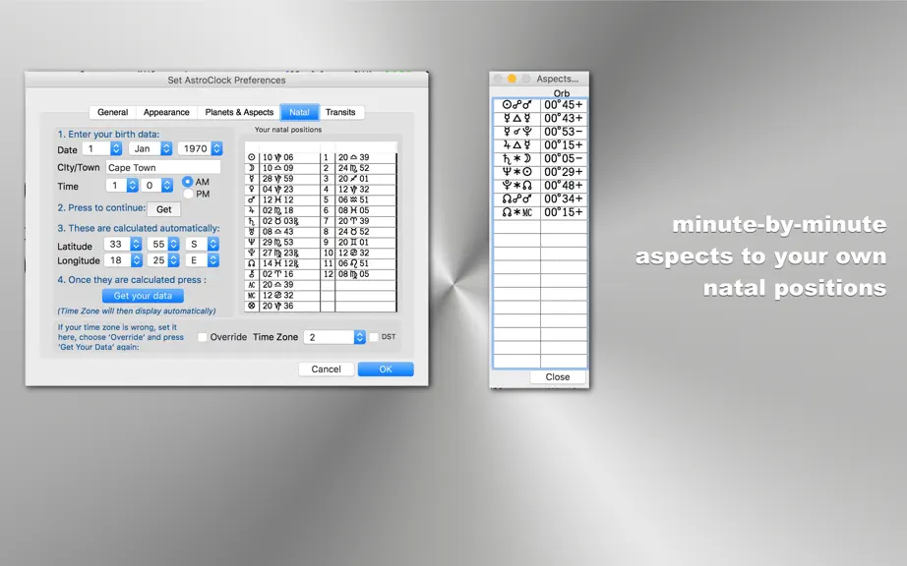Select the Pluto symbol row at 27 Virgo 23
This screenshot has width=907, height=566.
coord(282,253)
